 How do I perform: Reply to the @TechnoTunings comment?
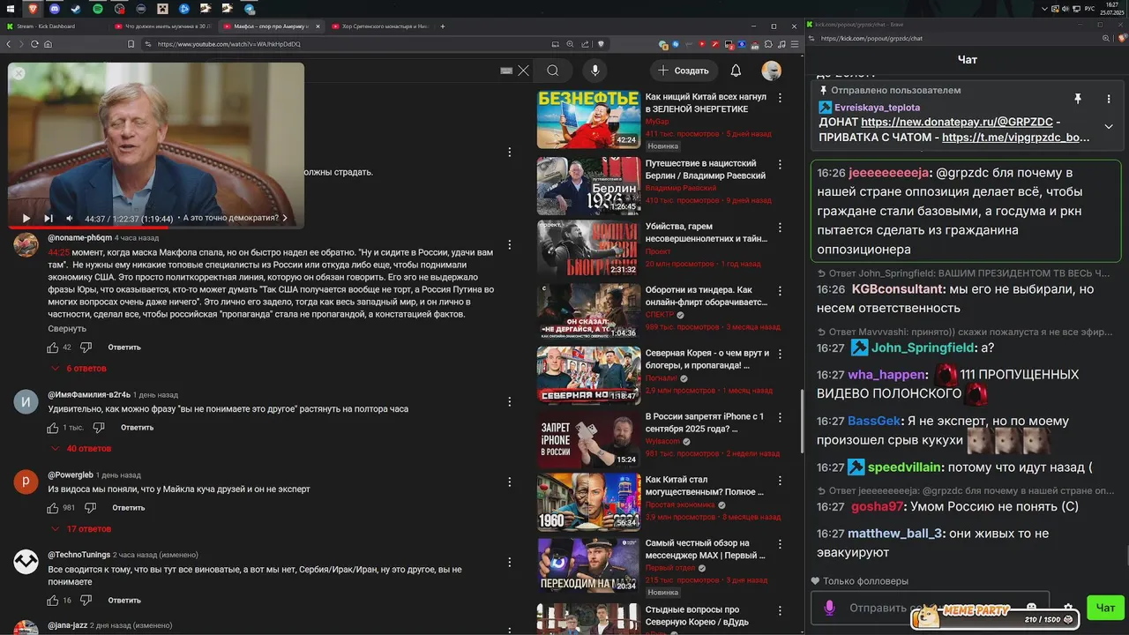124,601
